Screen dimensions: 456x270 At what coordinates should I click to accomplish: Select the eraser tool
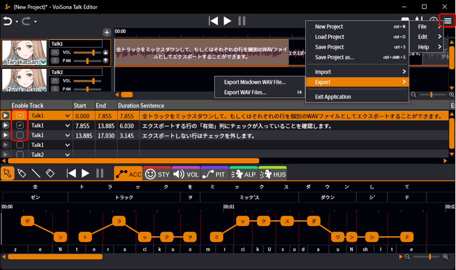[50, 173]
